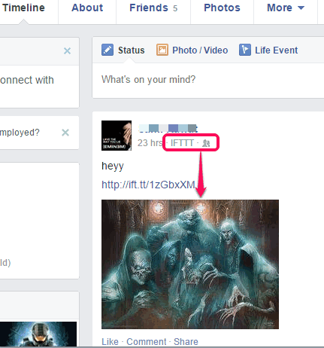Click the IFTTT app link
324x348 pixels.
coord(182,143)
